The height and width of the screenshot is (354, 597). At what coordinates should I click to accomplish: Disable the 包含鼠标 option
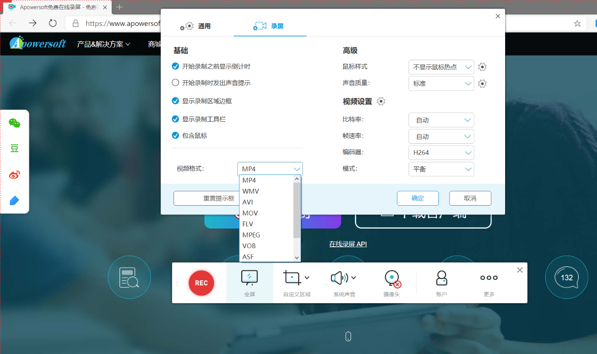coord(175,136)
